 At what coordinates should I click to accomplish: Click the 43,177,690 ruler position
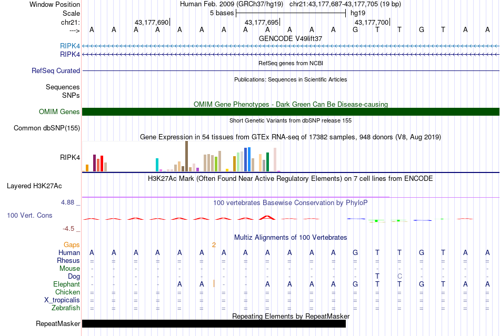click(x=152, y=22)
